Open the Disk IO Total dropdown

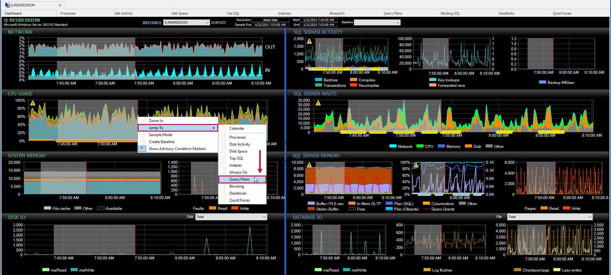tap(264, 217)
